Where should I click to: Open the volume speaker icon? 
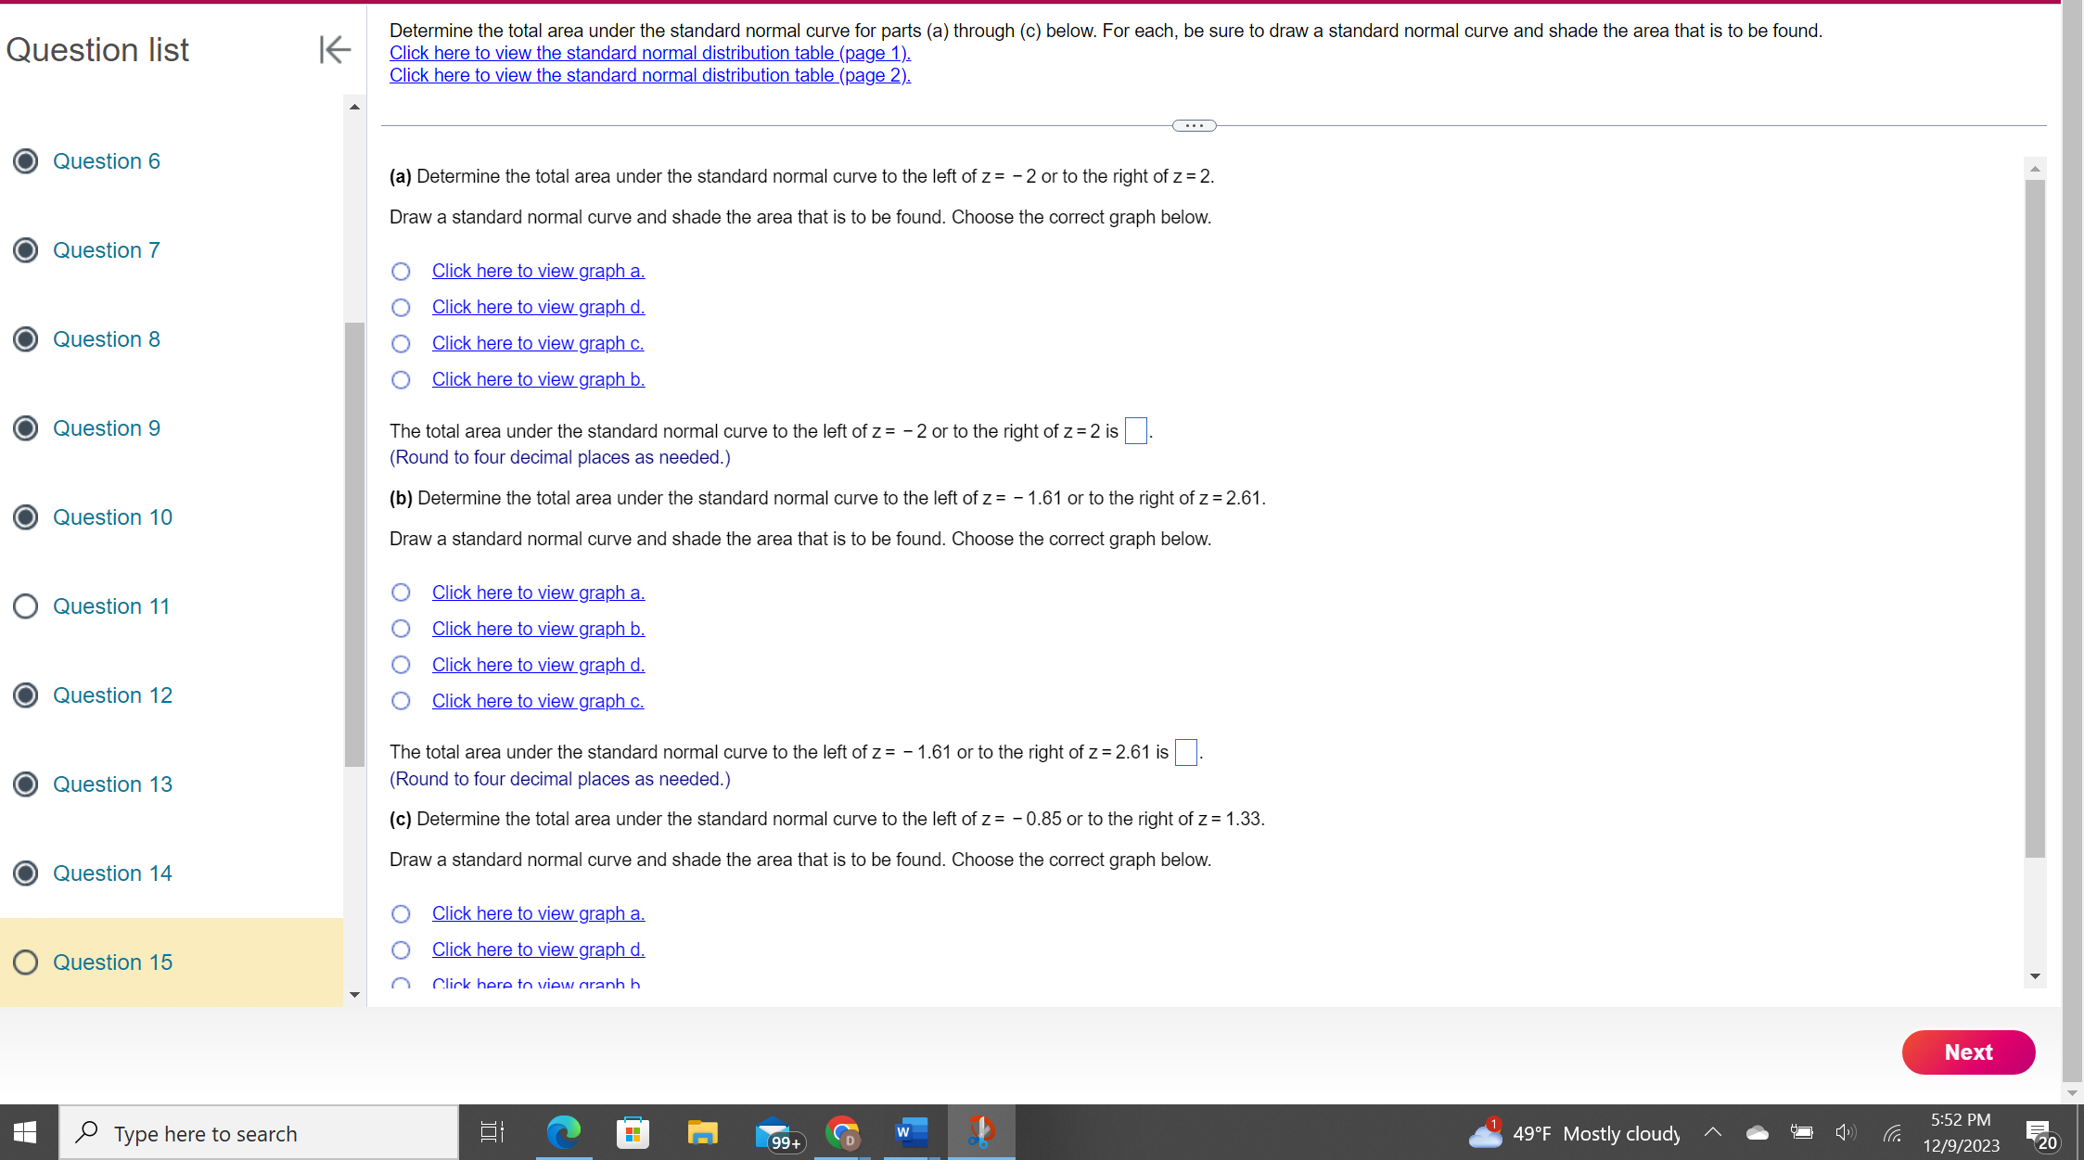(1845, 1132)
